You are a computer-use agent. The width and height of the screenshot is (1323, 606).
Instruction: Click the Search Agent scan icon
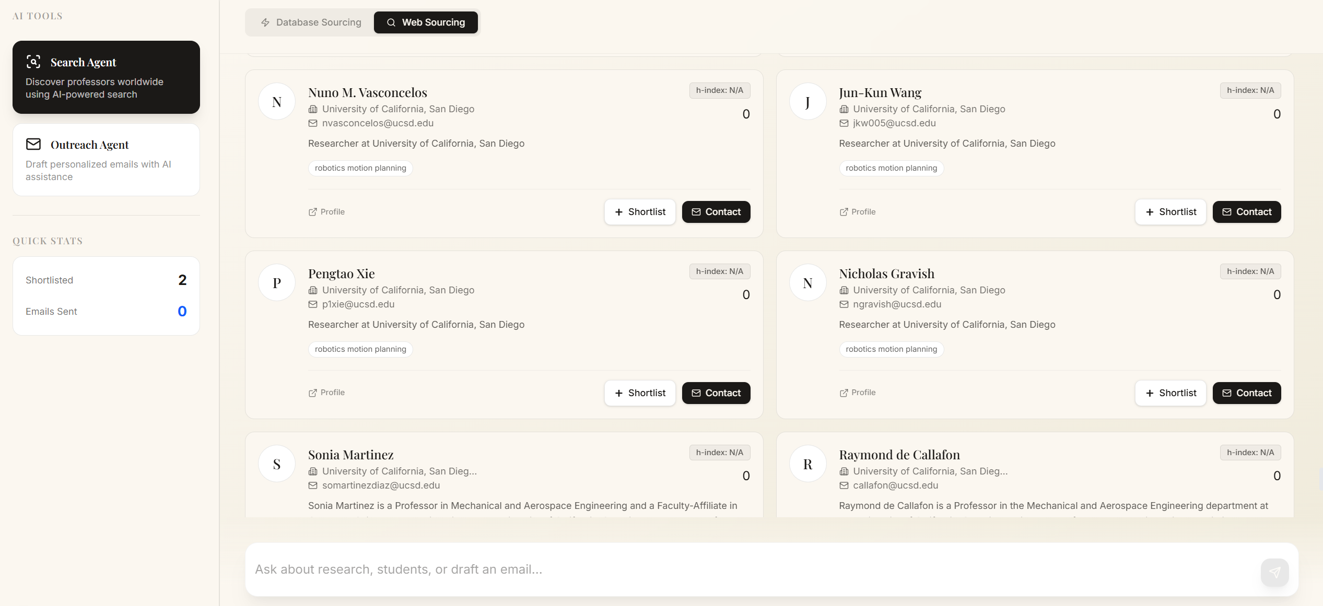pos(33,62)
